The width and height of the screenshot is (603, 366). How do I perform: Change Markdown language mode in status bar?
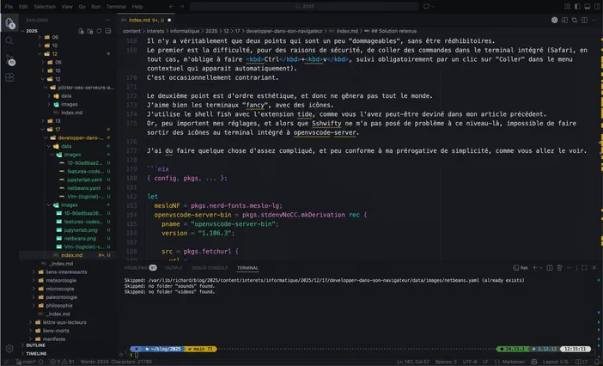coord(513,362)
